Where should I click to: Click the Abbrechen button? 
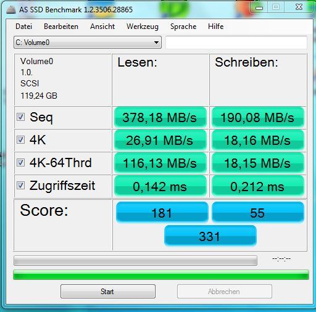(x=225, y=292)
